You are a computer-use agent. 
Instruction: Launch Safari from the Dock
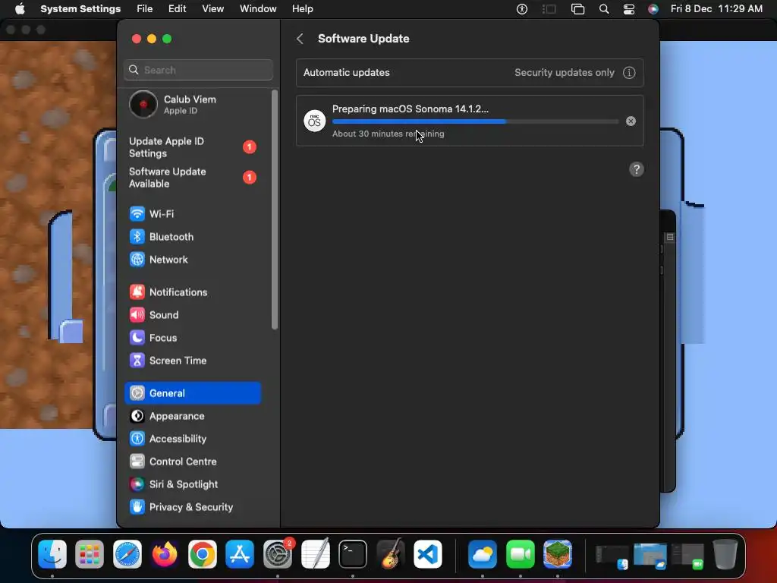tap(127, 554)
